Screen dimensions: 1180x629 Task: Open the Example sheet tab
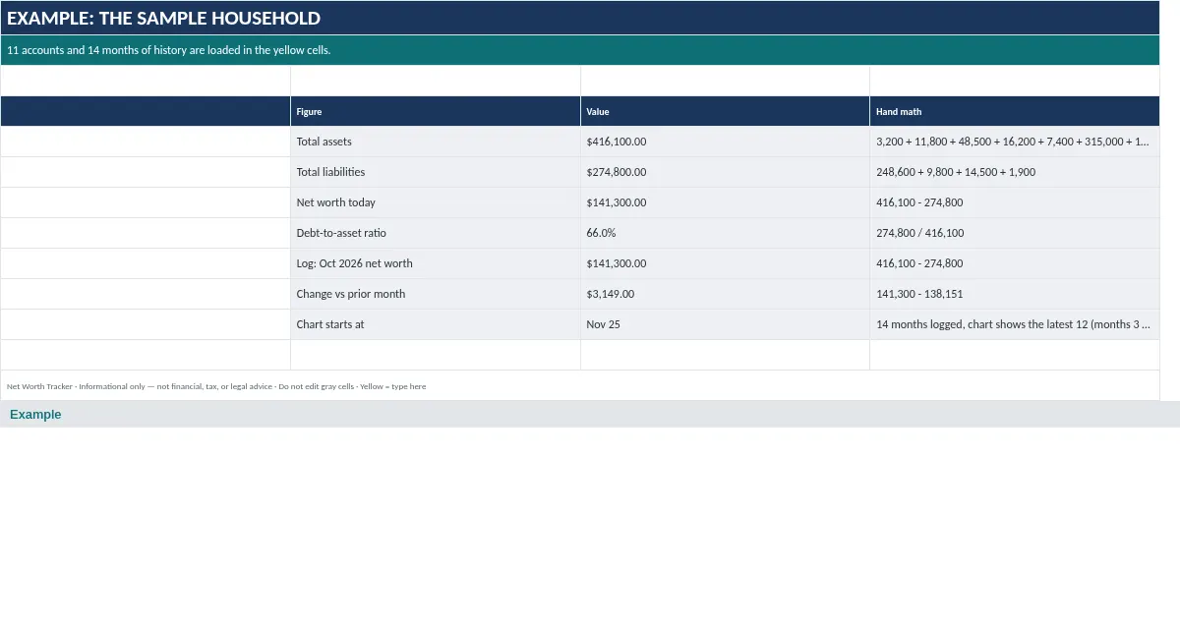click(x=35, y=415)
